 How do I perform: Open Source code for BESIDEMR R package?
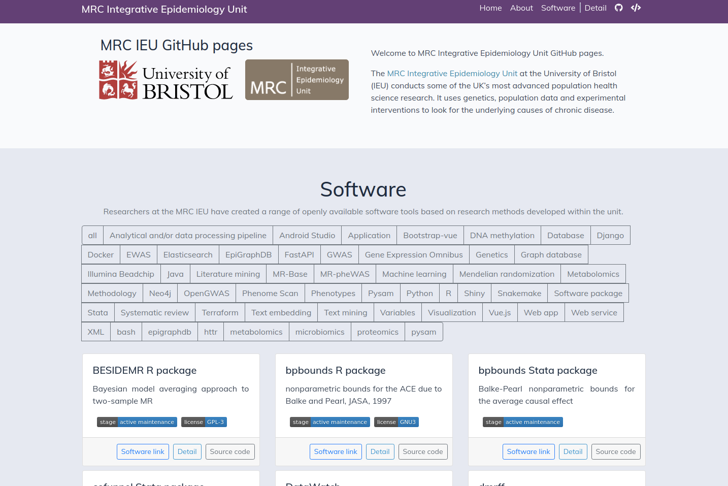[230, 451]
